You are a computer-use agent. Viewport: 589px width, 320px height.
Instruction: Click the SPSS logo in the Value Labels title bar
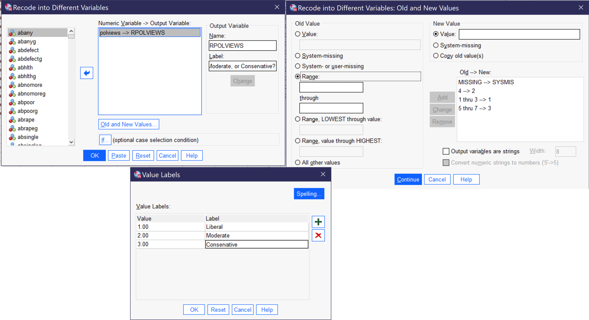[x=137, y=174]
